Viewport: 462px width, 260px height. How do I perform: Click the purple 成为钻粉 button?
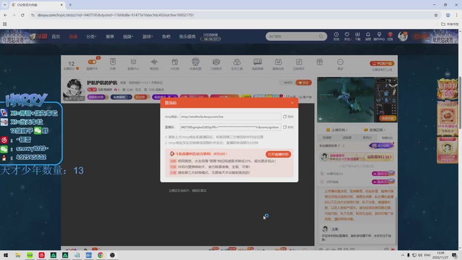coord(382,146)
